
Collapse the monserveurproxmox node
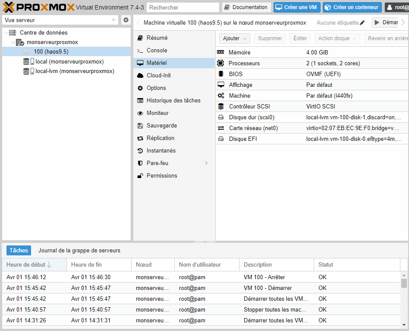click(x=13, y=42)
